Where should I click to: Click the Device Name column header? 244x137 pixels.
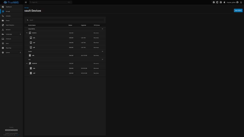pos(32,25)
